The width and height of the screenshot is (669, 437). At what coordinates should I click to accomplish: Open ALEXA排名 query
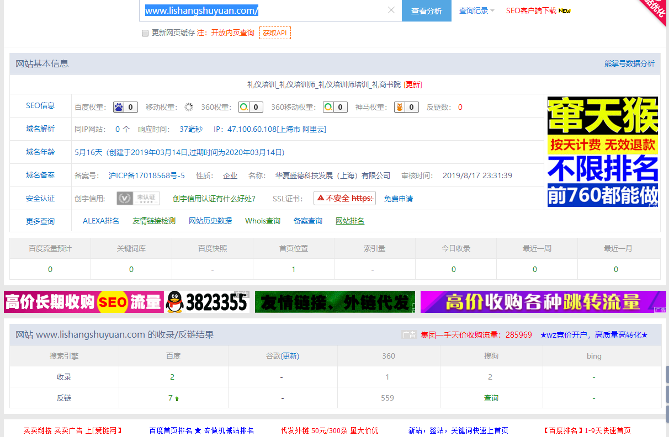(x=101, y=221)
